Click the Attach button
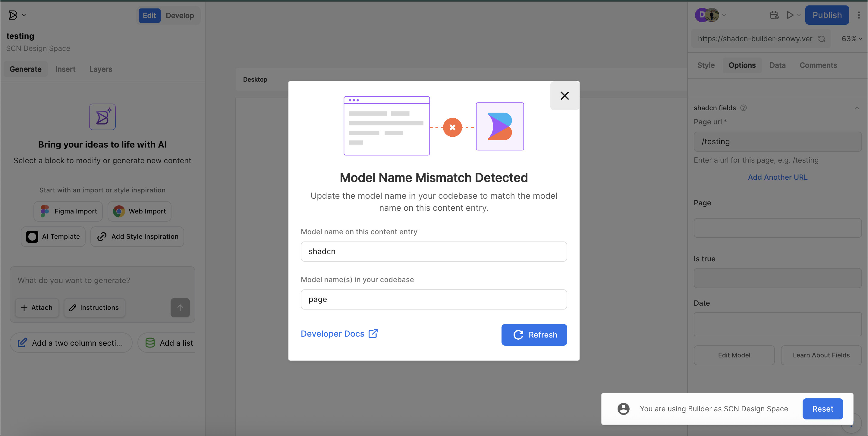 click(x=37, y=307)
